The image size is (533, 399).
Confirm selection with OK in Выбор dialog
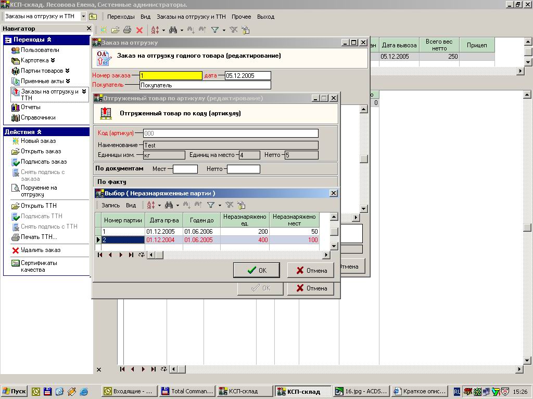click(x=257, y=270)
